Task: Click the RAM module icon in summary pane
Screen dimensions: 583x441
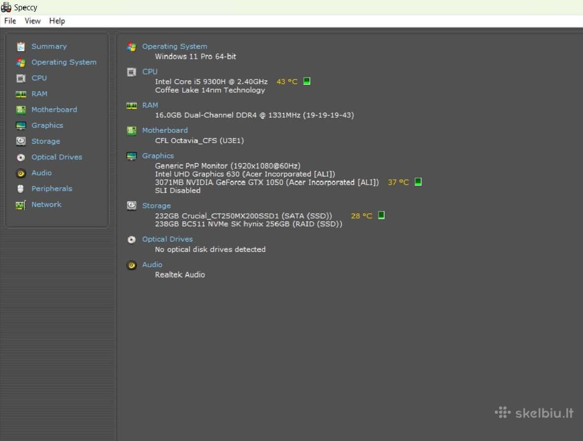Action: click(x=131, y=106)
